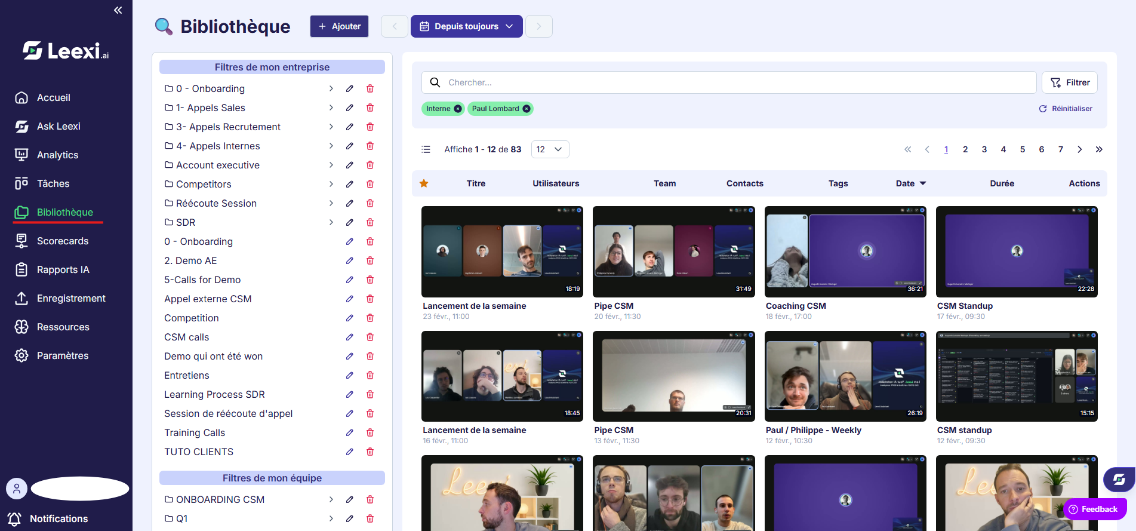Open Analytics in the sidebar
This screenshot has width=1136, height=531.
58,155
